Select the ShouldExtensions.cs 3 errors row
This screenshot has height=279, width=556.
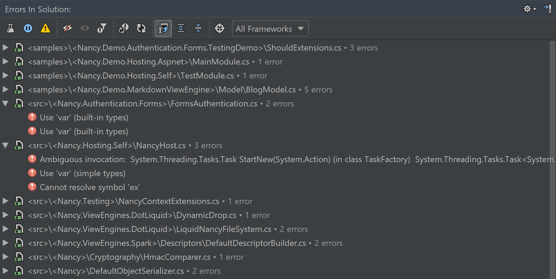coord(275,48)
